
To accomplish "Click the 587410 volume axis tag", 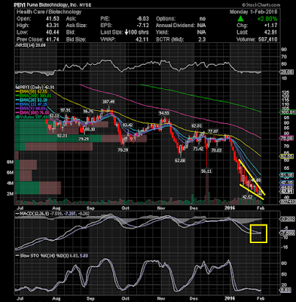I will coord(288,202).
